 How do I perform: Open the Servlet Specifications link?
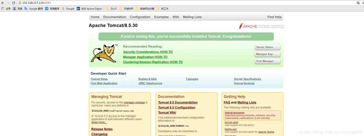tap(247, 79)
